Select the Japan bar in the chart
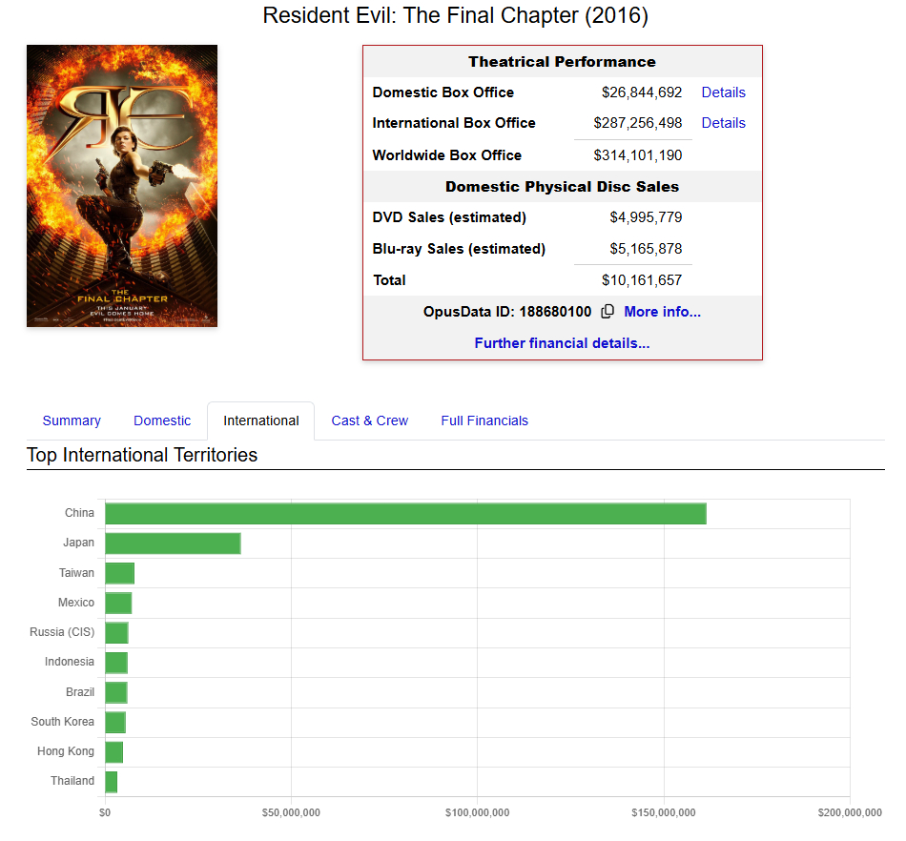Viewport: 906px width, 841px height. click(x=173, y=544)
